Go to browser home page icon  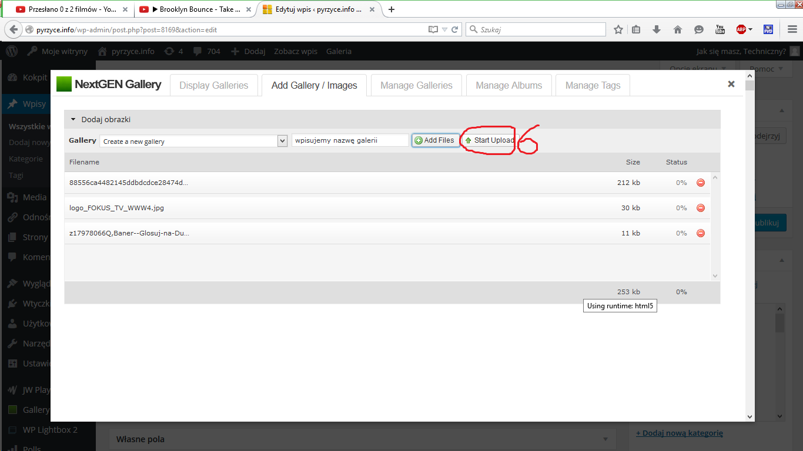point(677,29)
